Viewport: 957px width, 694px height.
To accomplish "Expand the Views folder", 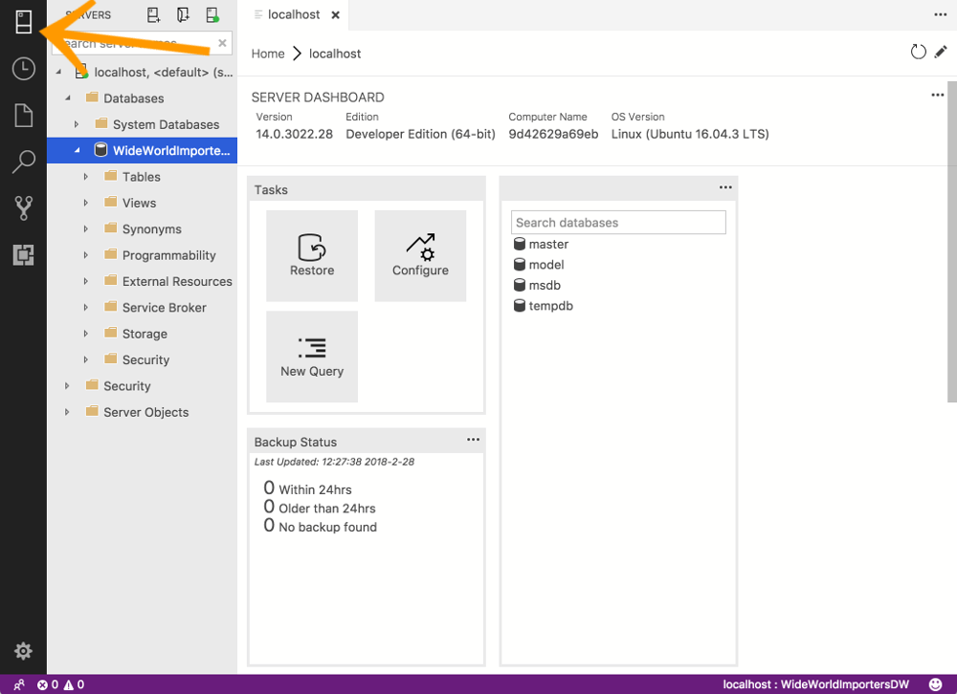I will [x=86, y=203].
